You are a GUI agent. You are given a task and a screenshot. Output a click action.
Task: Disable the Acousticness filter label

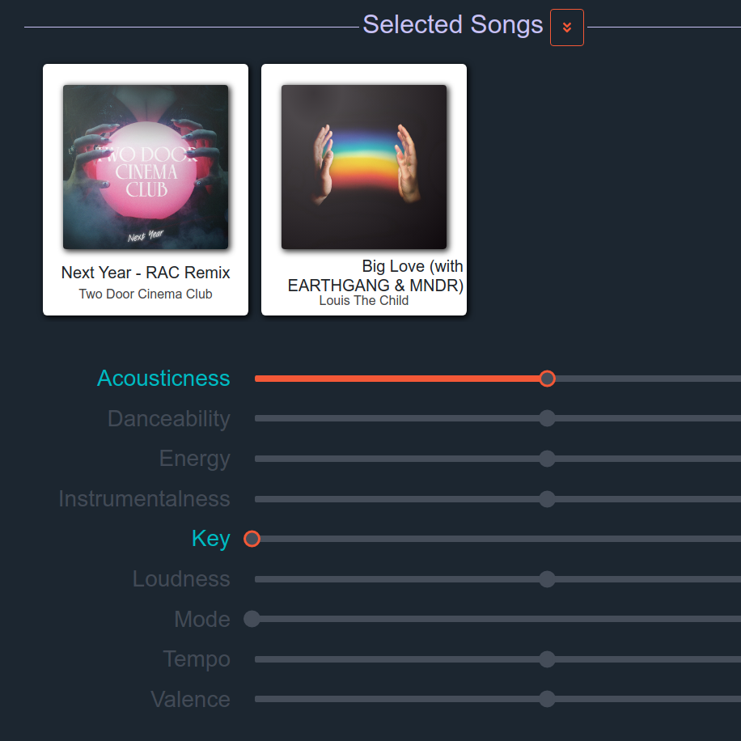[163, 378]
